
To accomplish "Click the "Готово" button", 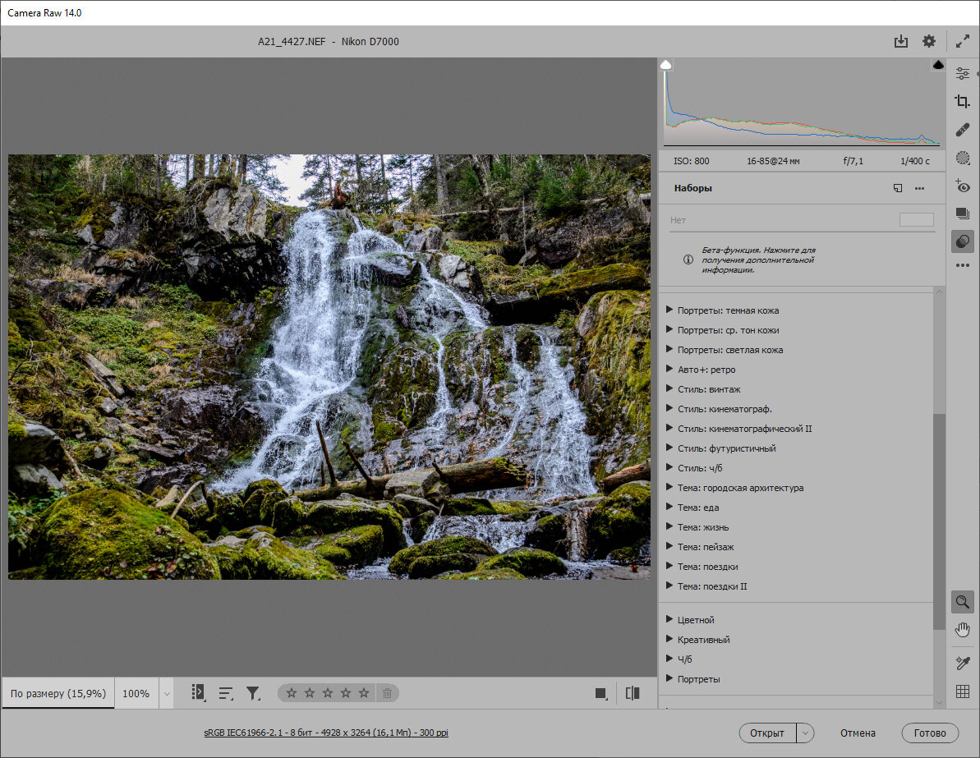I will point(929,733).
